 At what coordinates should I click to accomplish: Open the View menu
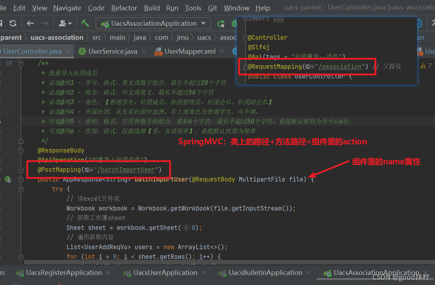[x=39, y=8]
